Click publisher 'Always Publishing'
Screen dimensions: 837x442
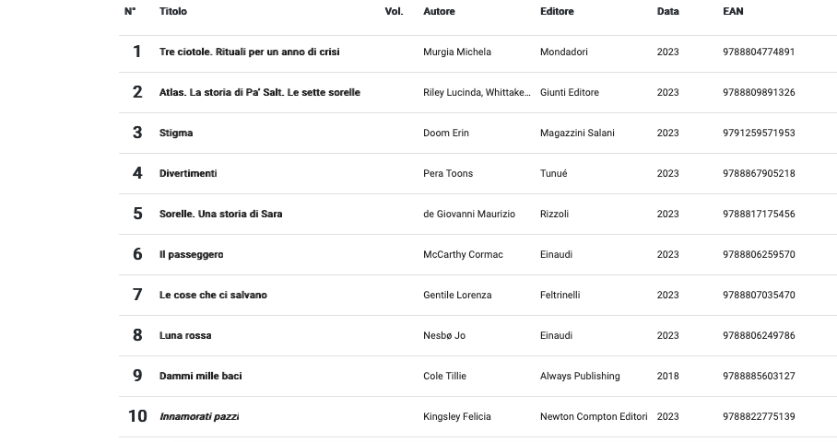580,377
